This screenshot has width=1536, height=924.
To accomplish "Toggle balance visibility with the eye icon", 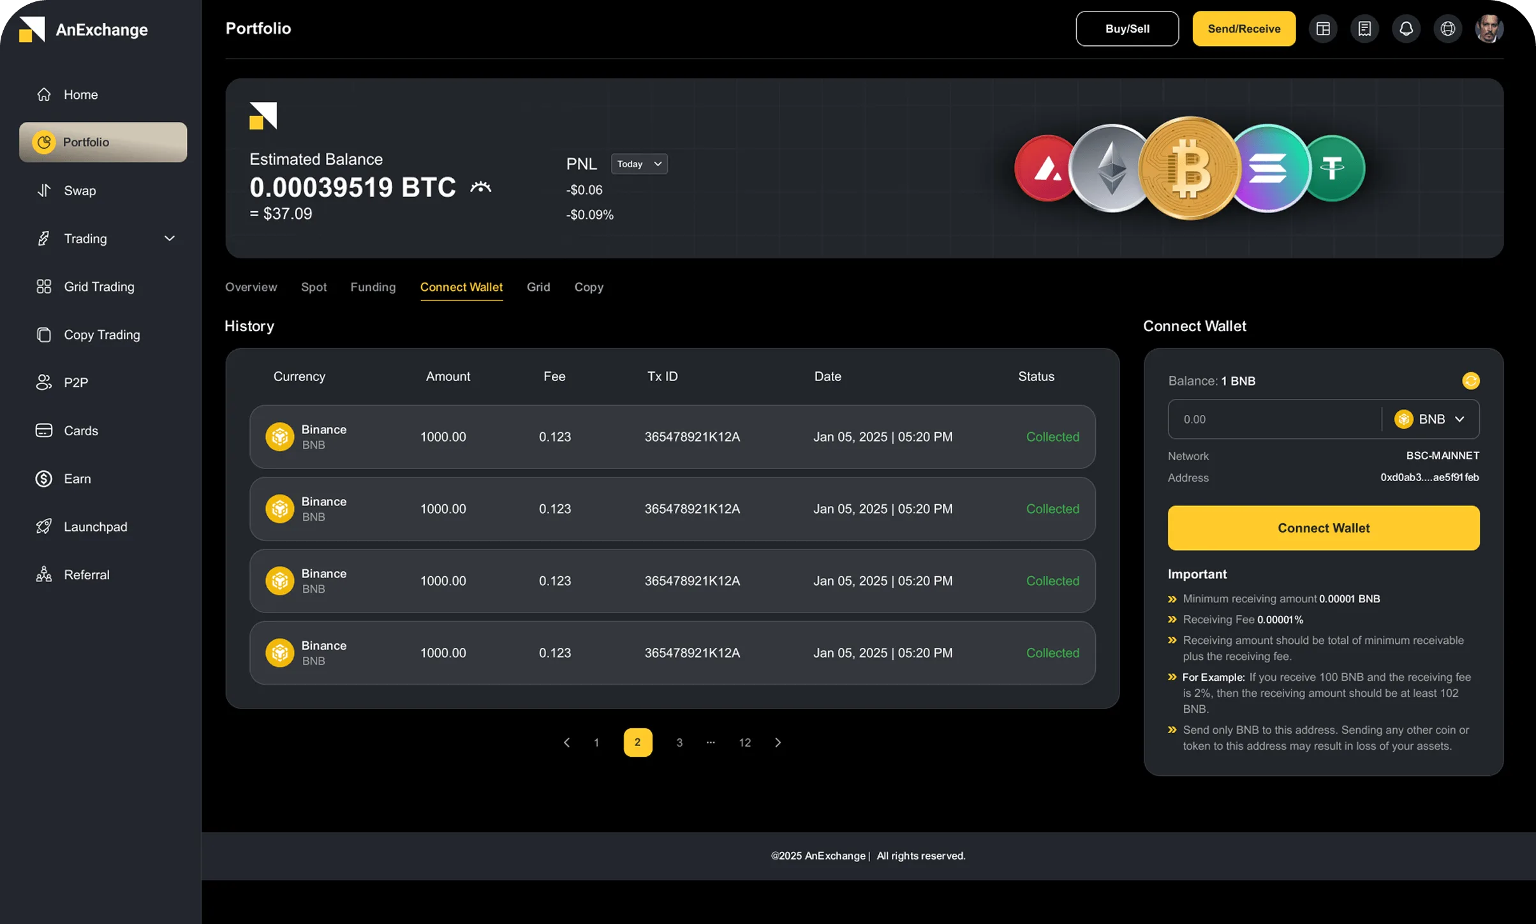I will tap(481, 186).
